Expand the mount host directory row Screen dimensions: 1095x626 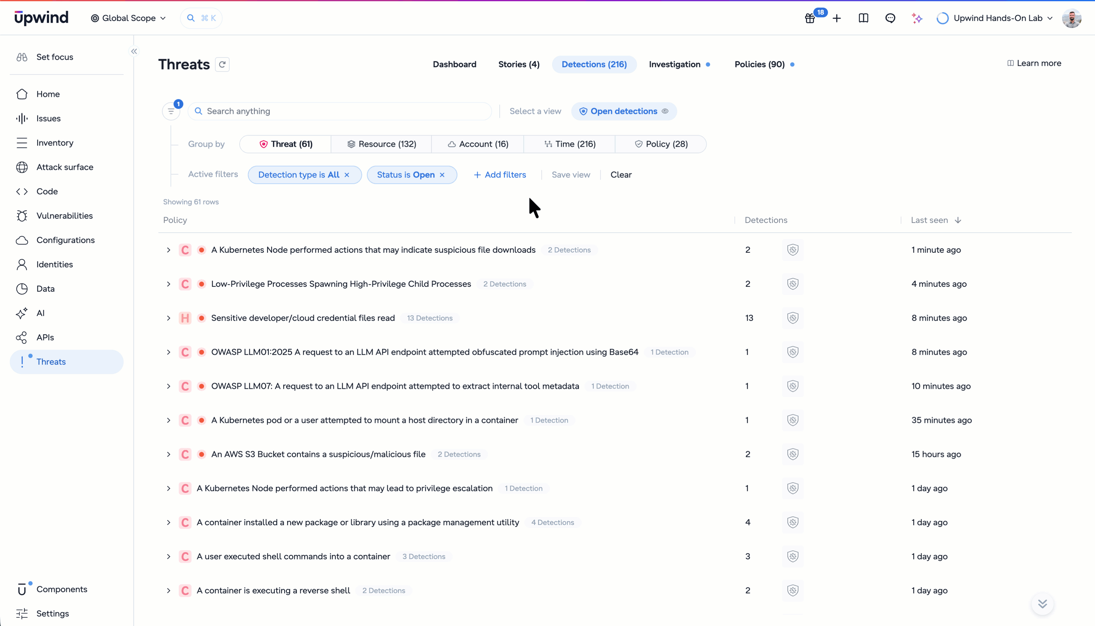(x=169, y=420)
